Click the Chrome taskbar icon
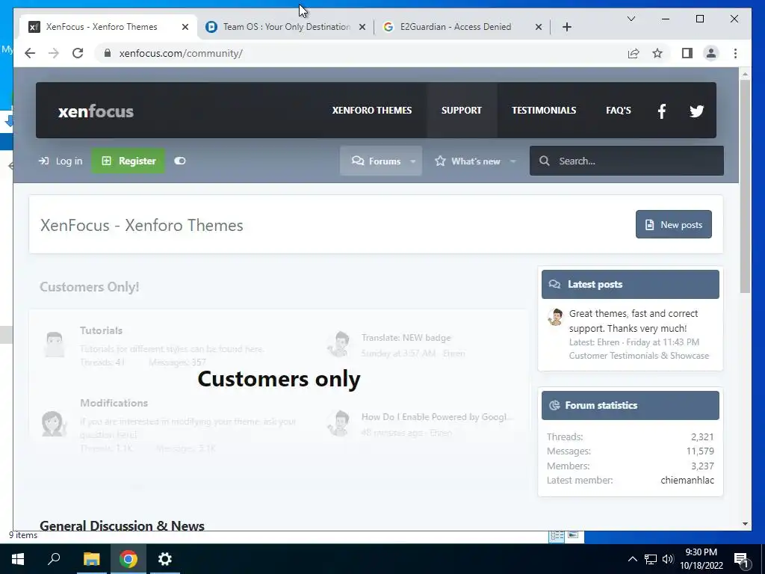The height and width of the screenshot is (574, 765). [x=128, y=559]
